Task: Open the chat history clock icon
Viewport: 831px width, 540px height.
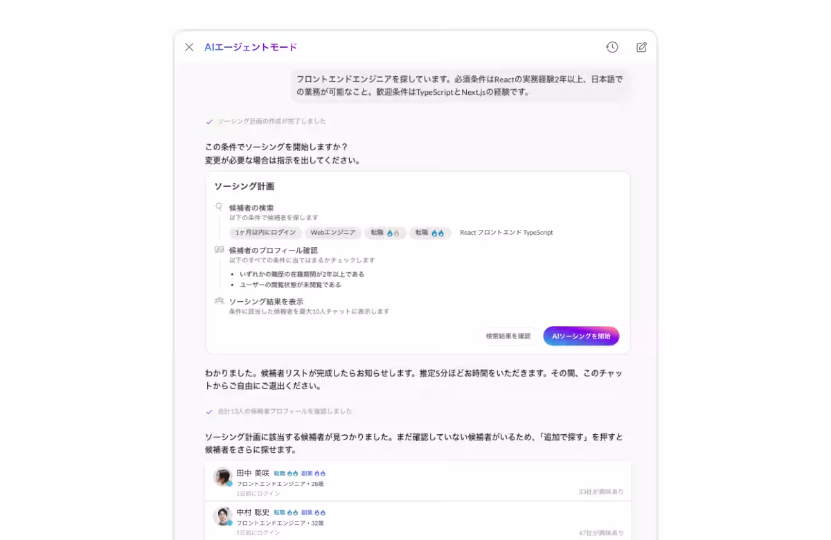Action: (x=611, y=47)
